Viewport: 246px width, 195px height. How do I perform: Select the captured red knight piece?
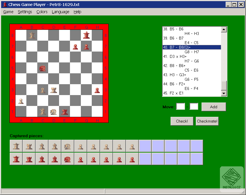[x=68, y=158]
